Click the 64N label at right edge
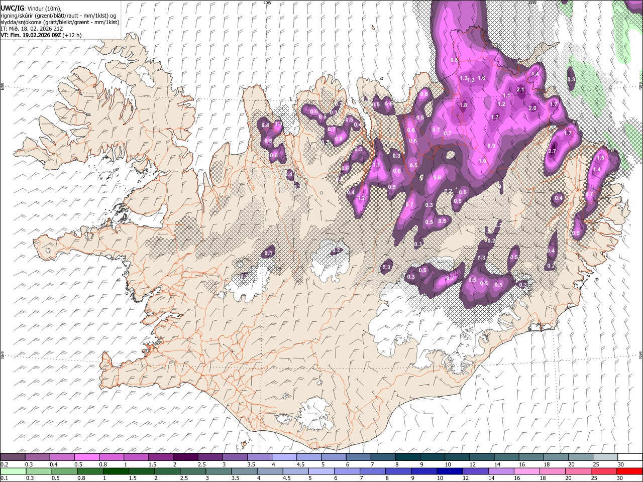 click(640, 354)
